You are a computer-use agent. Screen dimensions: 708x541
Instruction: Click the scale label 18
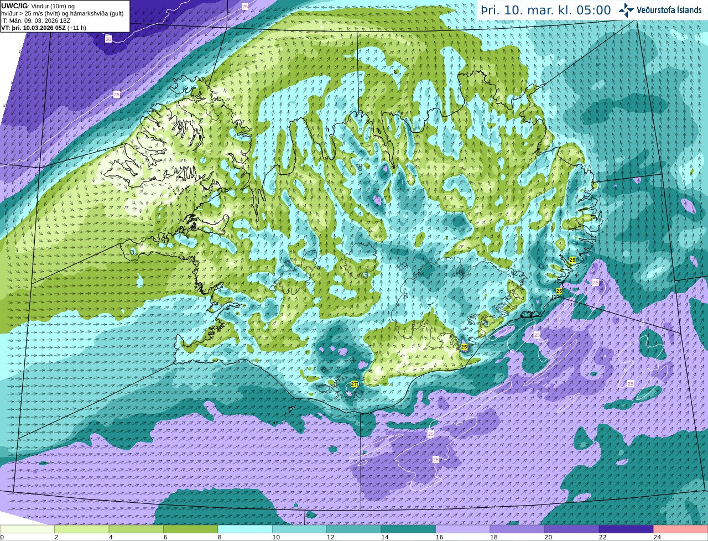(494, 537)
